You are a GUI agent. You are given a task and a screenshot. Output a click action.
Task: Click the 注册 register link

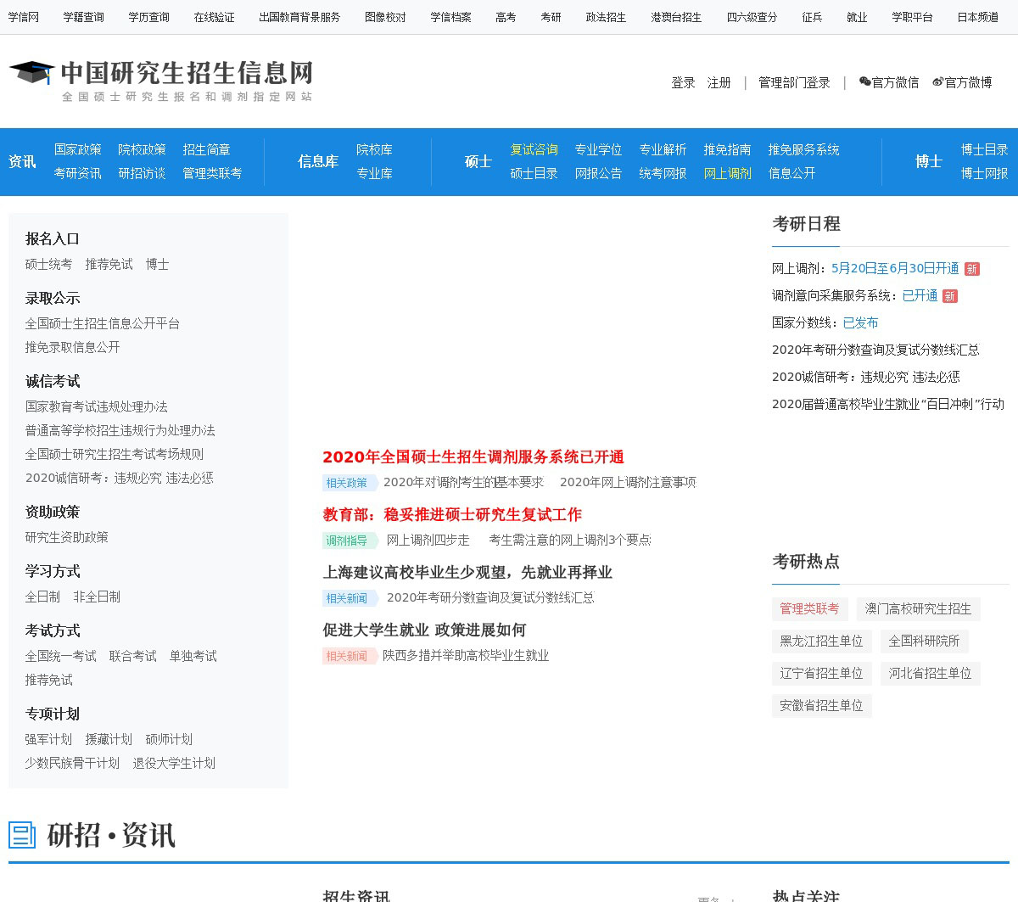click(x=719, y=82)
